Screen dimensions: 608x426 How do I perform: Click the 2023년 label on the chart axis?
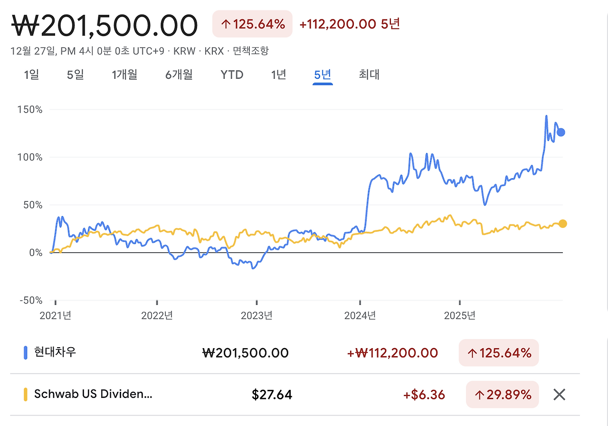(x=257, y=315)
